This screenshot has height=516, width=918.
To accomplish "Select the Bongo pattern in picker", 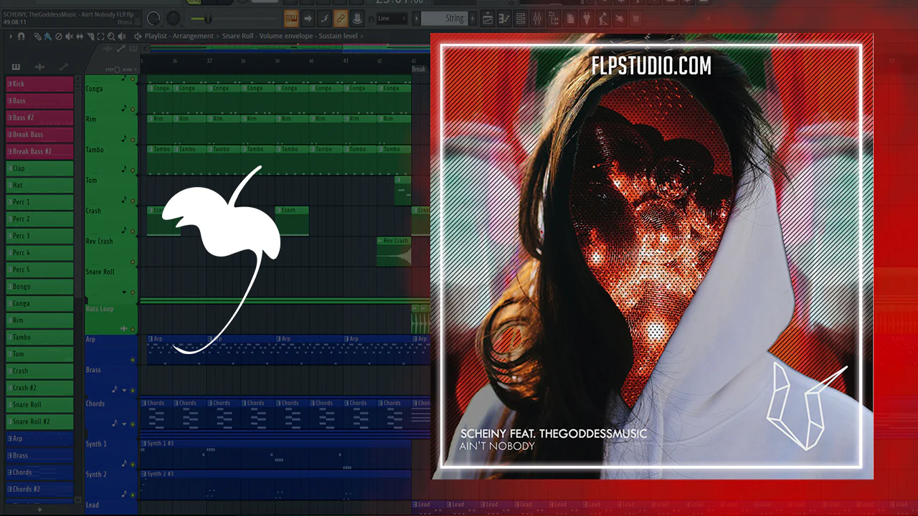I will click(x=39, y=287).
